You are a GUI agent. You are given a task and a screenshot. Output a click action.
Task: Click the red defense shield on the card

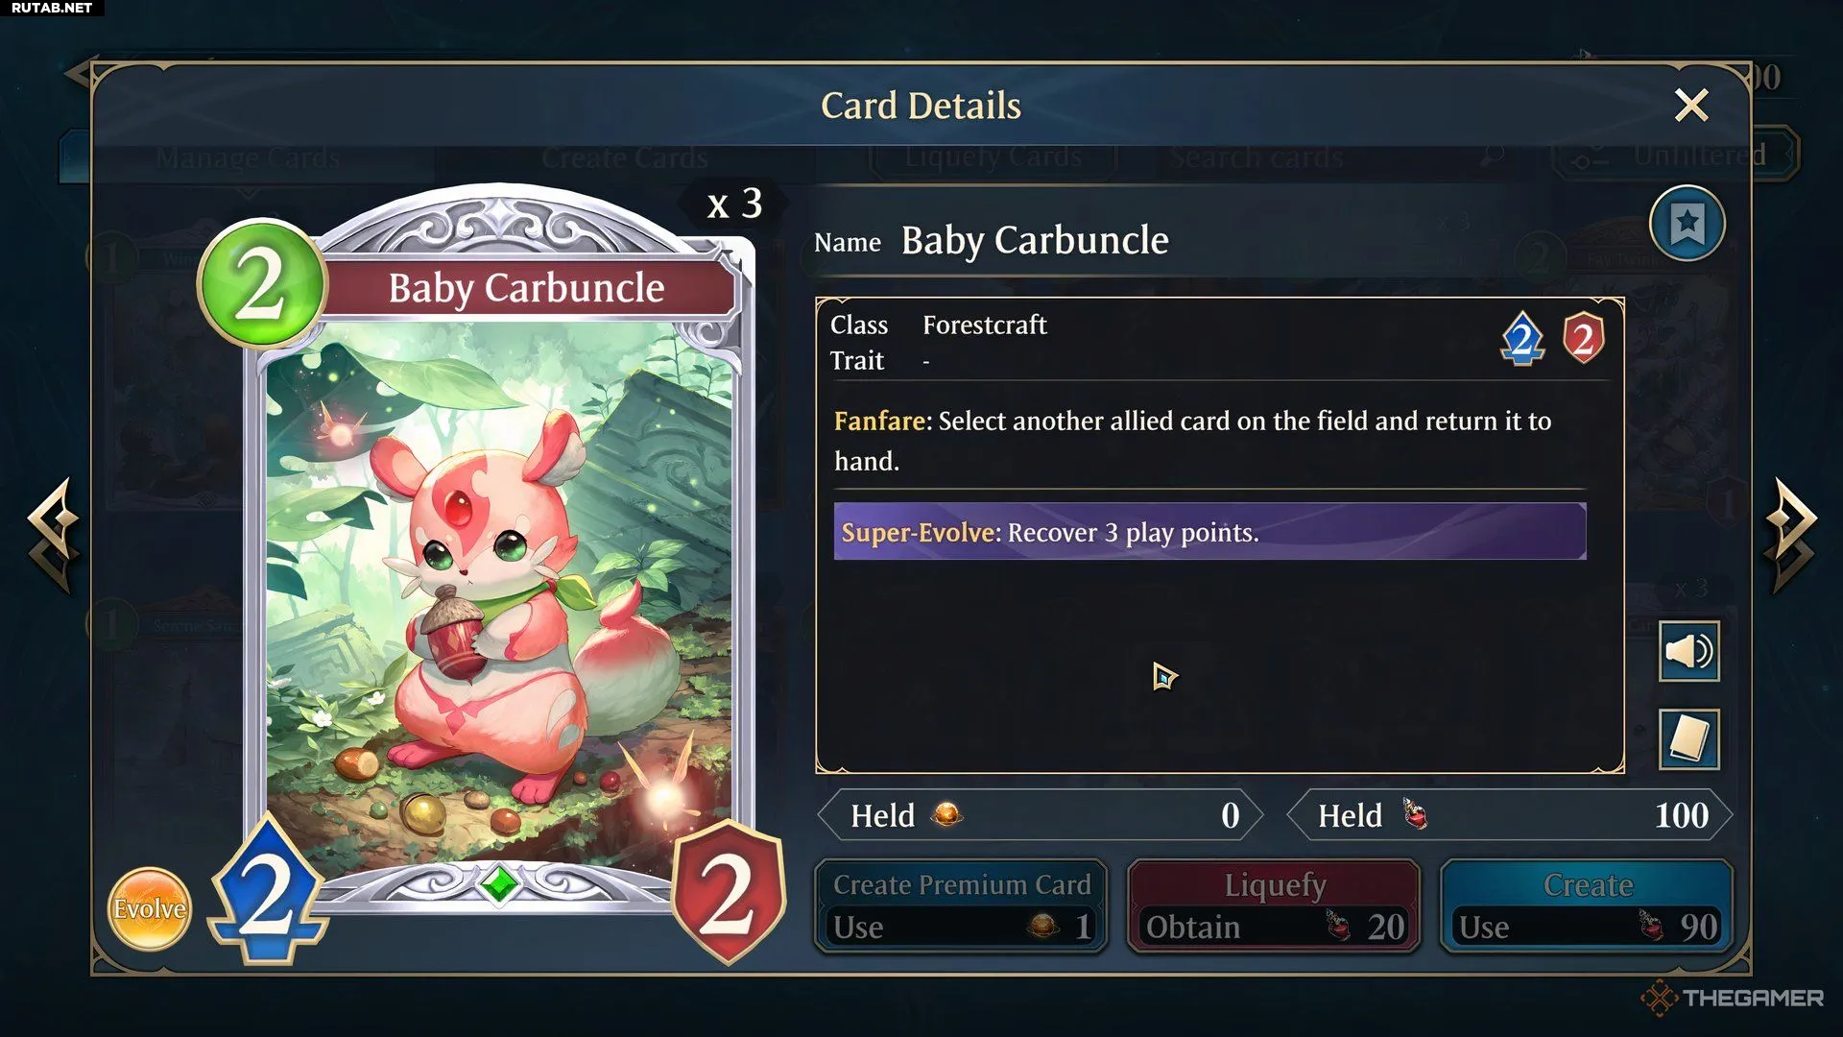tap(729, 892)
